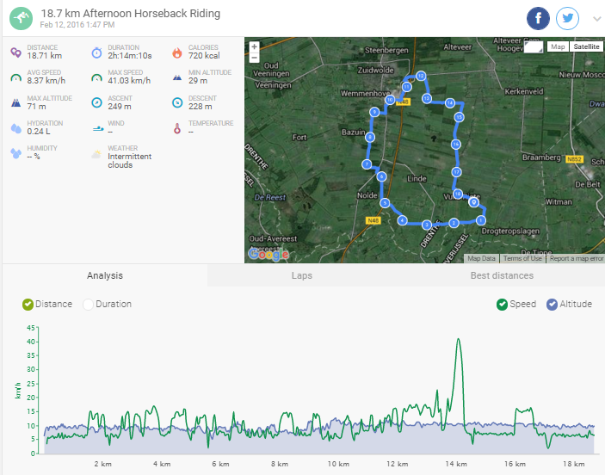The width and height of the screenshot is (605, 475).
Task: Switch to the Laps tab
Action: (302, 275)
